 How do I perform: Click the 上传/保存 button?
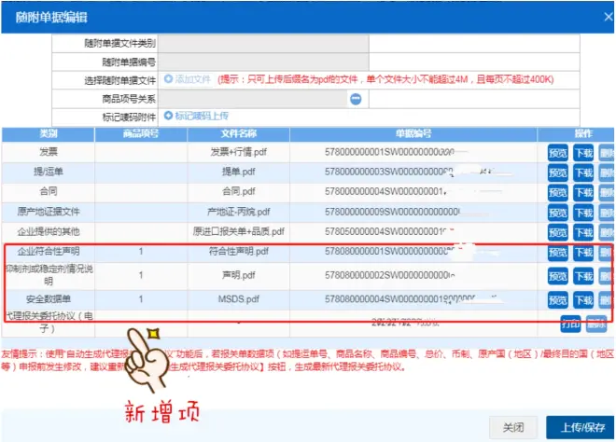(579, 426)
